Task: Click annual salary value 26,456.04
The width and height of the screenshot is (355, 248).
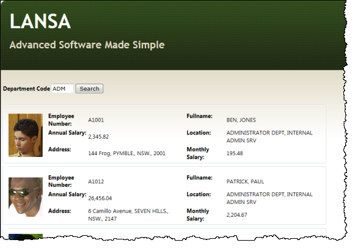Action: [x=100, y=199]
